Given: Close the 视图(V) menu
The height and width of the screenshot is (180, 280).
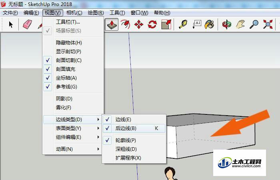Looking at the screenshot, I should click(53, 13).
